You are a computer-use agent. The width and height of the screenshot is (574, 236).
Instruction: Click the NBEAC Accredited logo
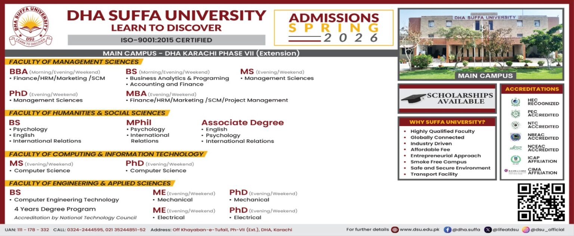click(516, 137)
